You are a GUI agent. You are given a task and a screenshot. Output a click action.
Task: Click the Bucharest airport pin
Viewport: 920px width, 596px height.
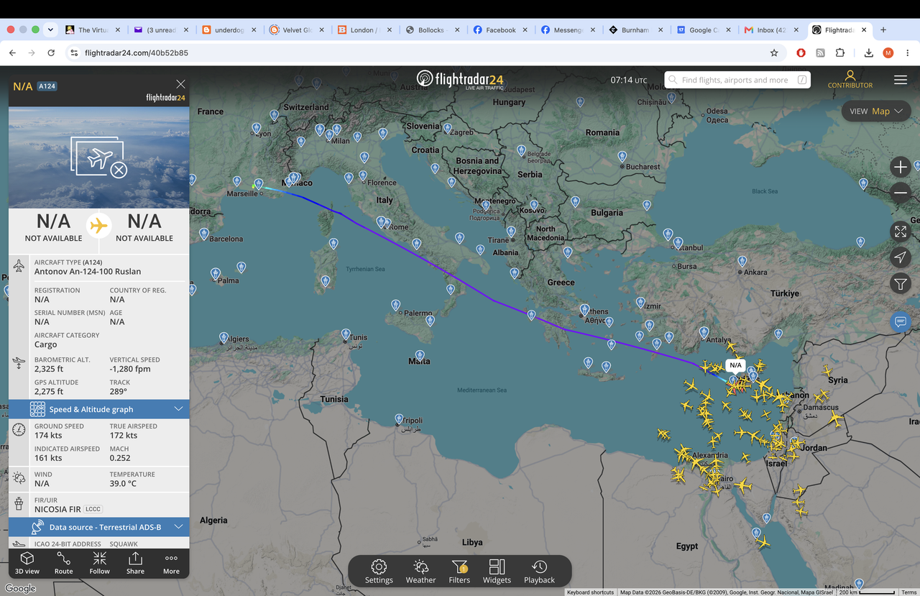coord(622,155)
